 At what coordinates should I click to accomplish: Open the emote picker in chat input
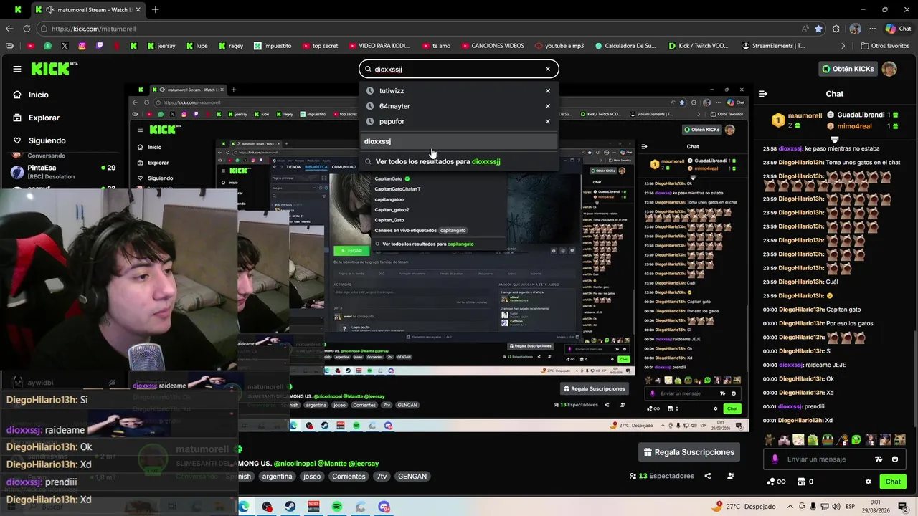click(895, 459)
